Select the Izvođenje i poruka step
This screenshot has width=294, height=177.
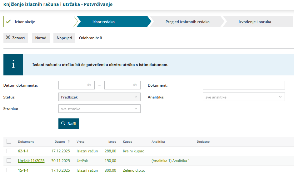click(258, 22)
